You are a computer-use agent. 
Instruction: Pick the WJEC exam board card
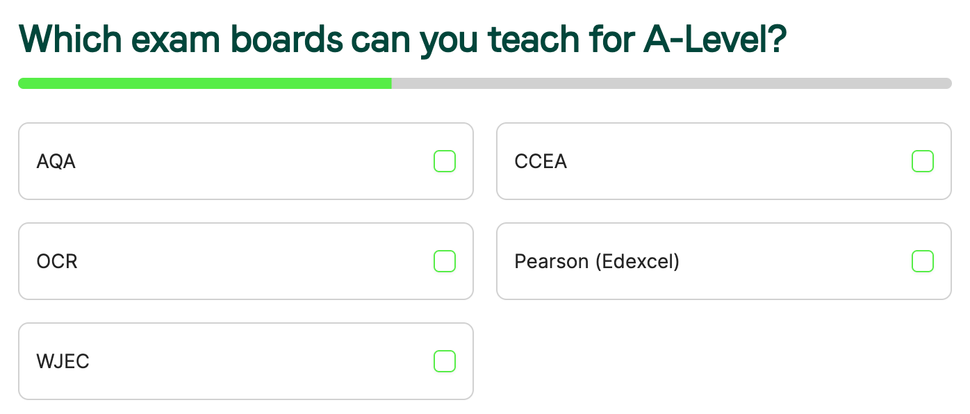click(x=246, y=361)
